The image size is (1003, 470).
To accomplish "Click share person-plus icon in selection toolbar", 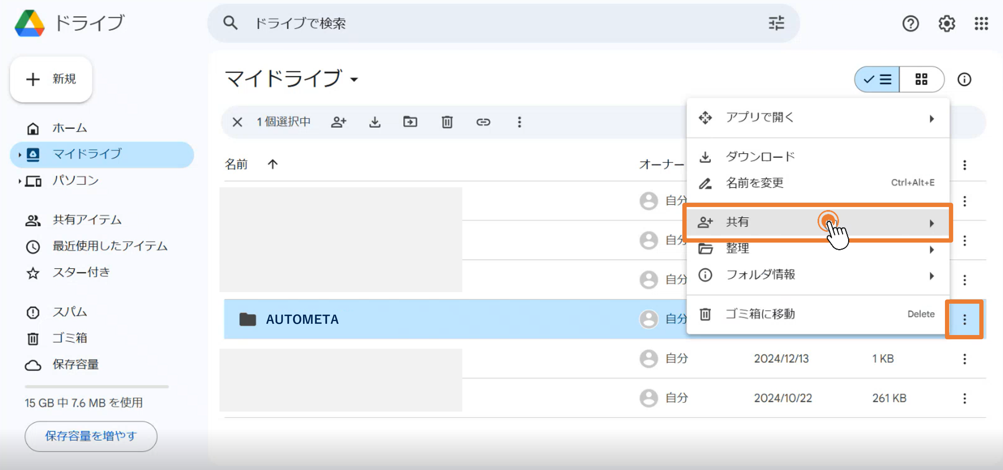I will (338, 122).
